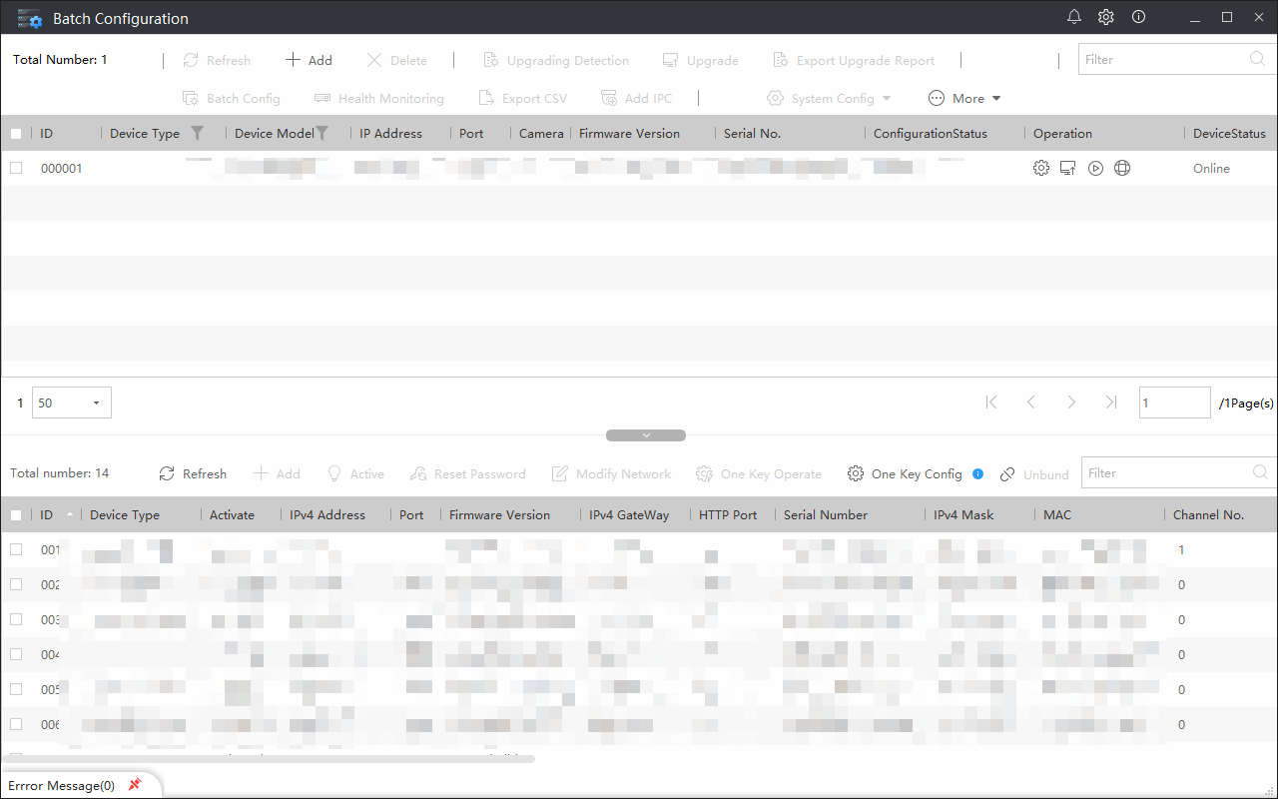Expand the More dropdown menu
The image size is (1278, 799).
[x=965, y=99]
